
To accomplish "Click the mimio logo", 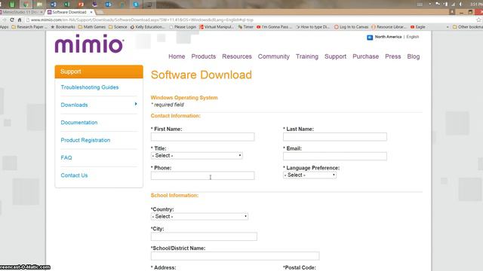I will (x=89, y=44).
